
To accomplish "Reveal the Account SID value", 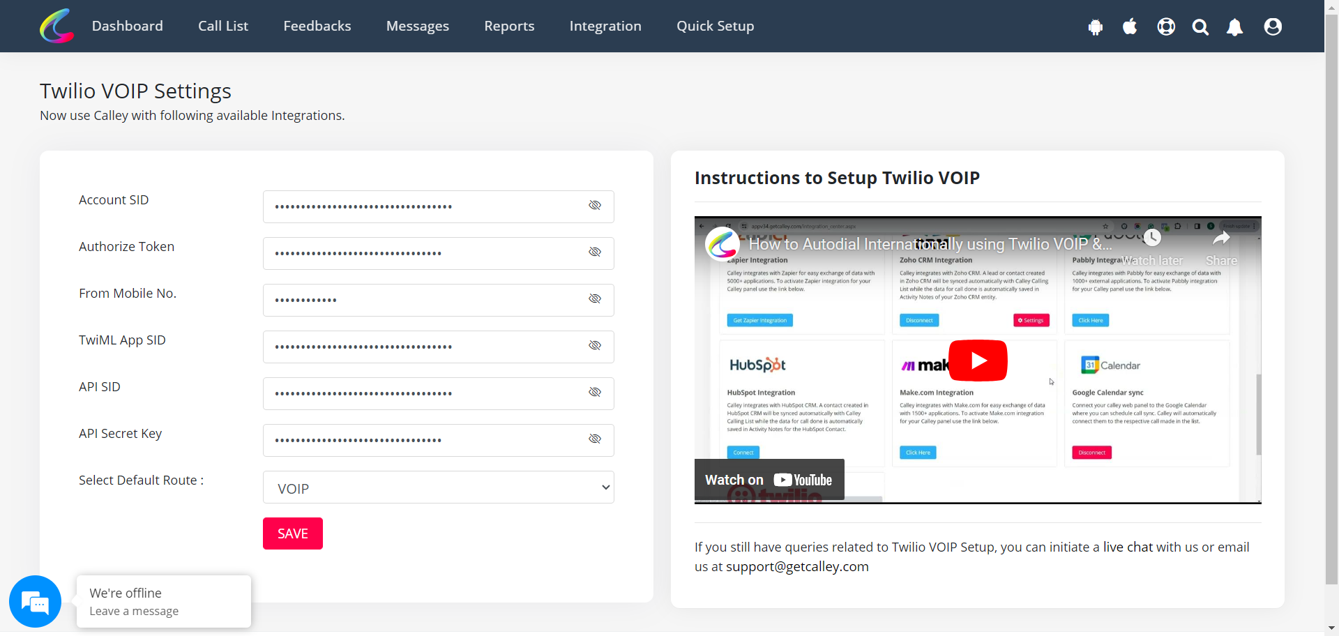I will pos(595,206).
